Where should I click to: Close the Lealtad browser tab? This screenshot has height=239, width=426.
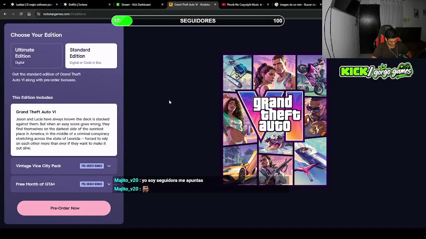[x=57, y=5]
